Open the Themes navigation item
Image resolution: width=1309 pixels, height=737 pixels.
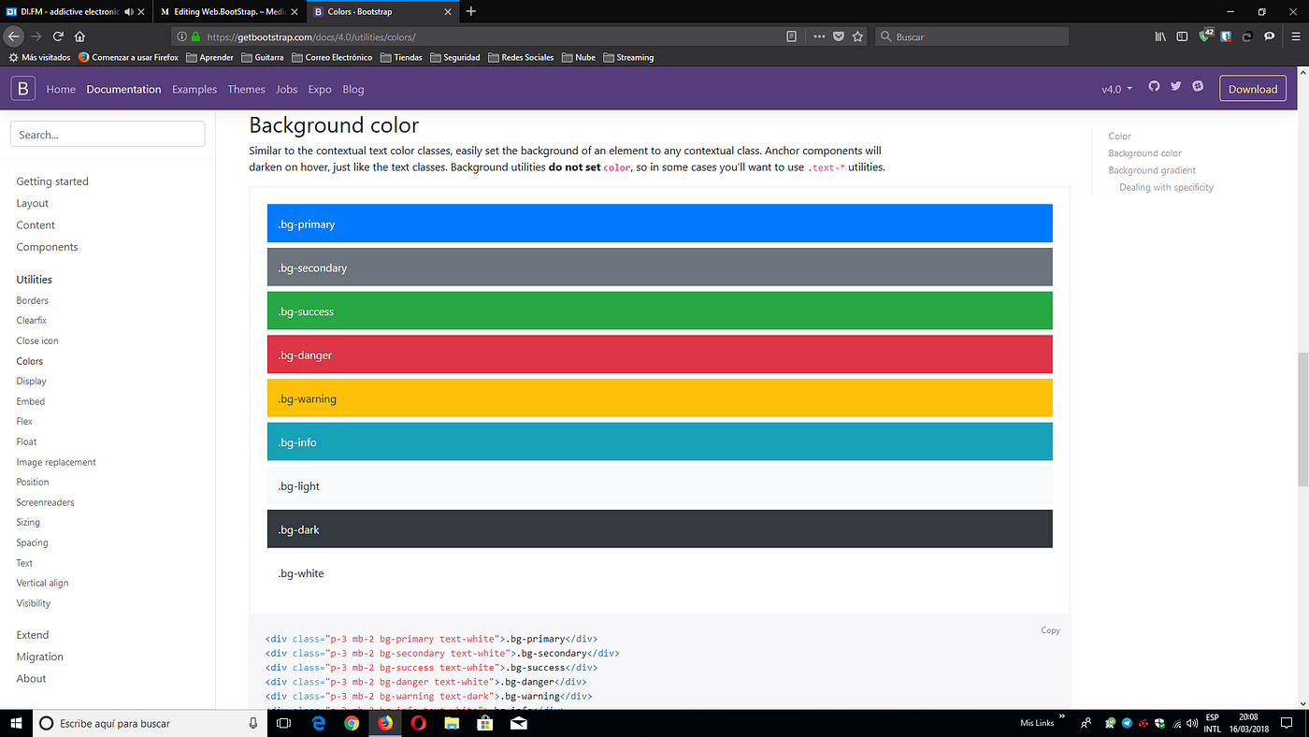pos(246,89)
